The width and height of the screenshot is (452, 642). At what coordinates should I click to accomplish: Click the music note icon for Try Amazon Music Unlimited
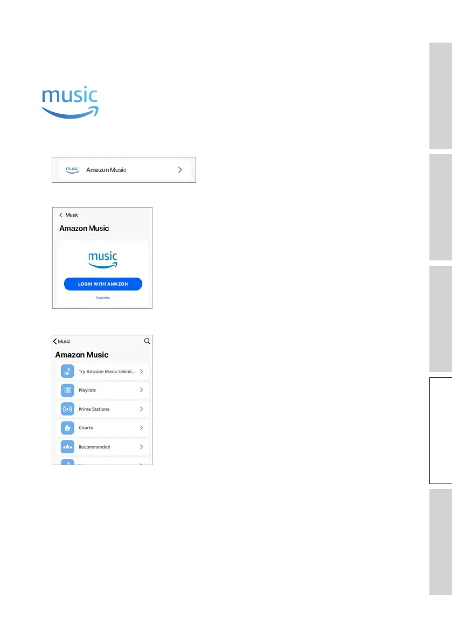click(x=67, y=371)
